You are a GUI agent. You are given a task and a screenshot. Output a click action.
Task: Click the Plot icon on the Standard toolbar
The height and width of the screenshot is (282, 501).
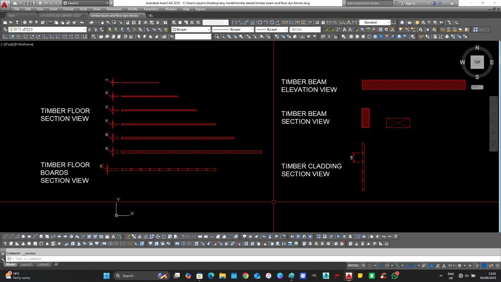click(x=24, y=22)
